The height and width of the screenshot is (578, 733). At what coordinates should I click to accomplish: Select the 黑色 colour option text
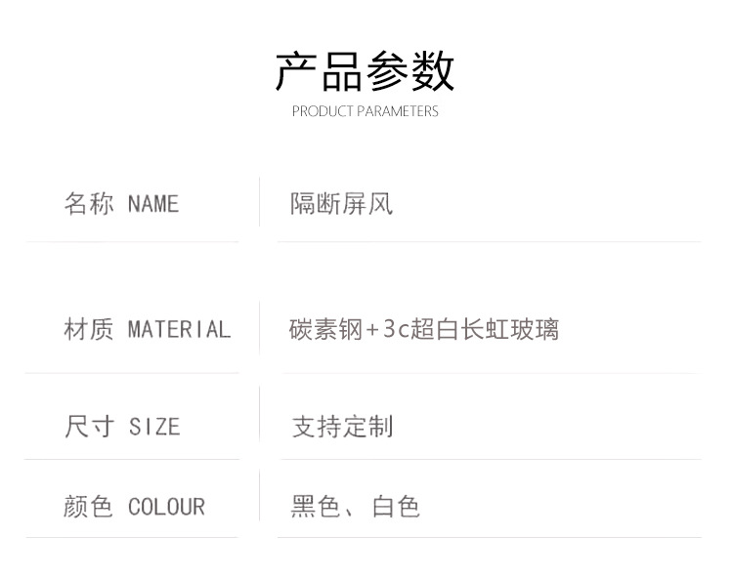(x=316, y=507)
